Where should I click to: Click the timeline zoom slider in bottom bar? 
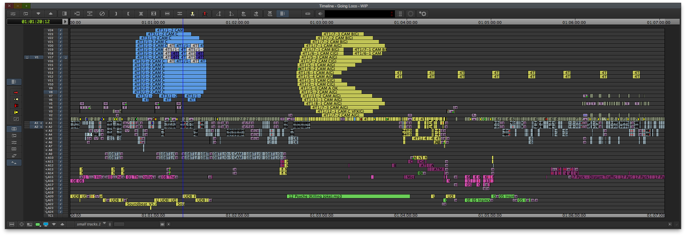click(119, 224)
